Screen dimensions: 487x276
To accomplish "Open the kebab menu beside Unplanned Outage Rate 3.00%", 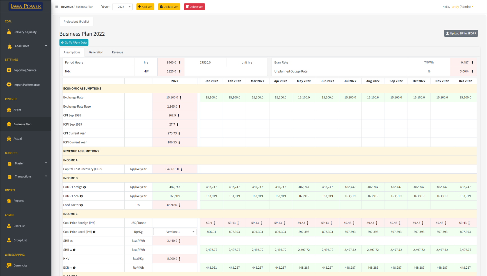I will point(472,71).
